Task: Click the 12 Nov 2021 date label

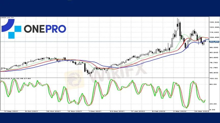Action: [75, 111]
